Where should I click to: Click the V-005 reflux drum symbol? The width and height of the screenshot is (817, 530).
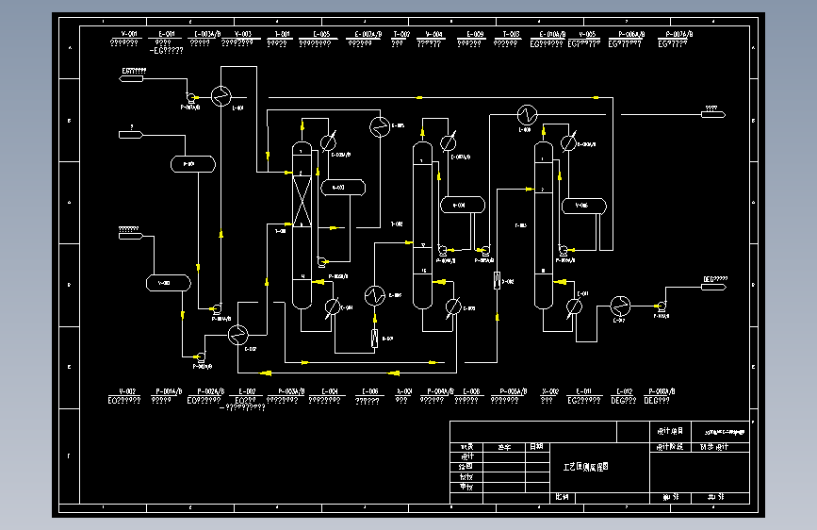[584, 206]
